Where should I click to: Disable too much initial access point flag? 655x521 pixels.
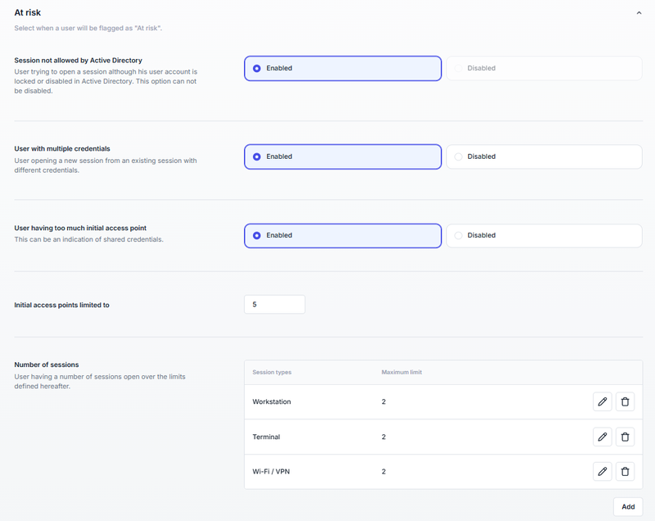coord(543,236)
